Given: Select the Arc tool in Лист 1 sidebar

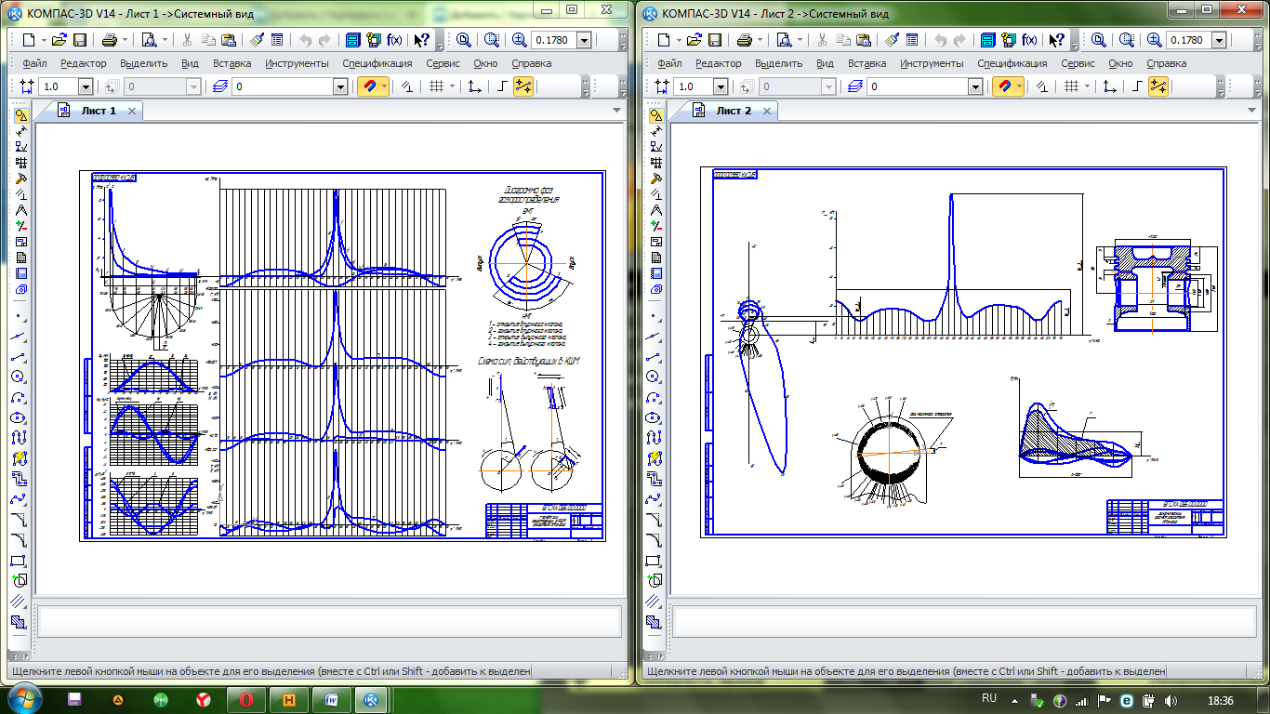Looking at the screenshot, I should pyautogui.click(x=20, y=397).
